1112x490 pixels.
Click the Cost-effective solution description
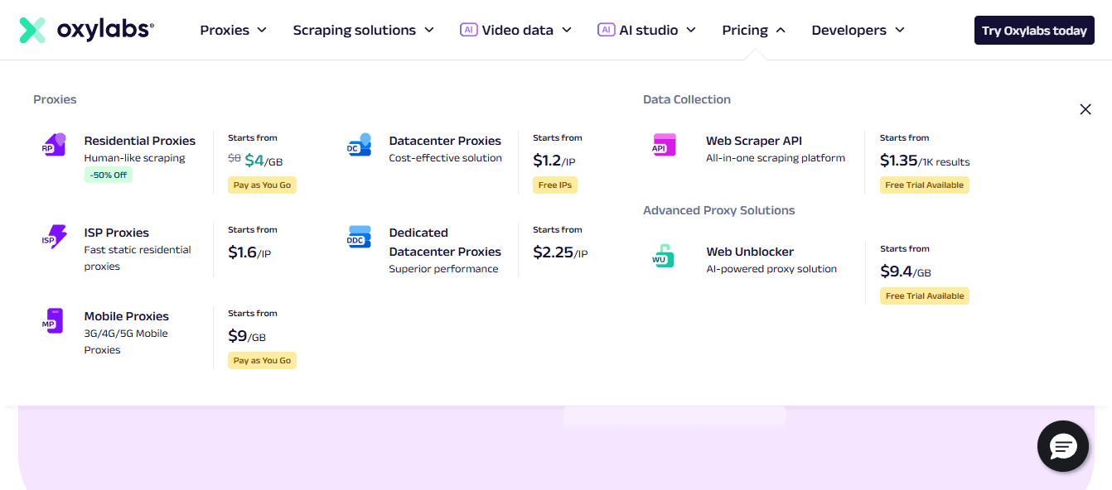pos(446,158)
